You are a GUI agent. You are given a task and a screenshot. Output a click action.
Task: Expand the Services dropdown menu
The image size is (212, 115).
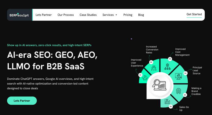click(108, 15)
